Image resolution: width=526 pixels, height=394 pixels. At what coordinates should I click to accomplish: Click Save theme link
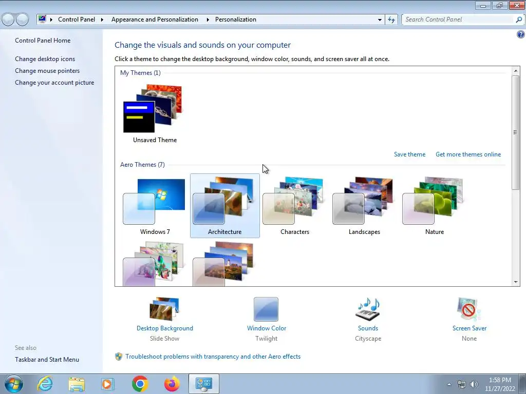point(409,154)
